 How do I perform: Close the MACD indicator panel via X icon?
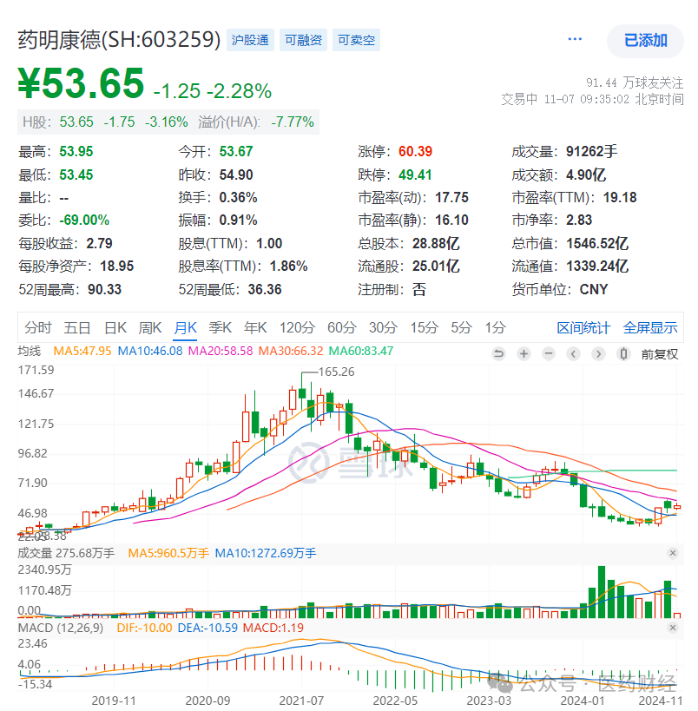(674, 627)
